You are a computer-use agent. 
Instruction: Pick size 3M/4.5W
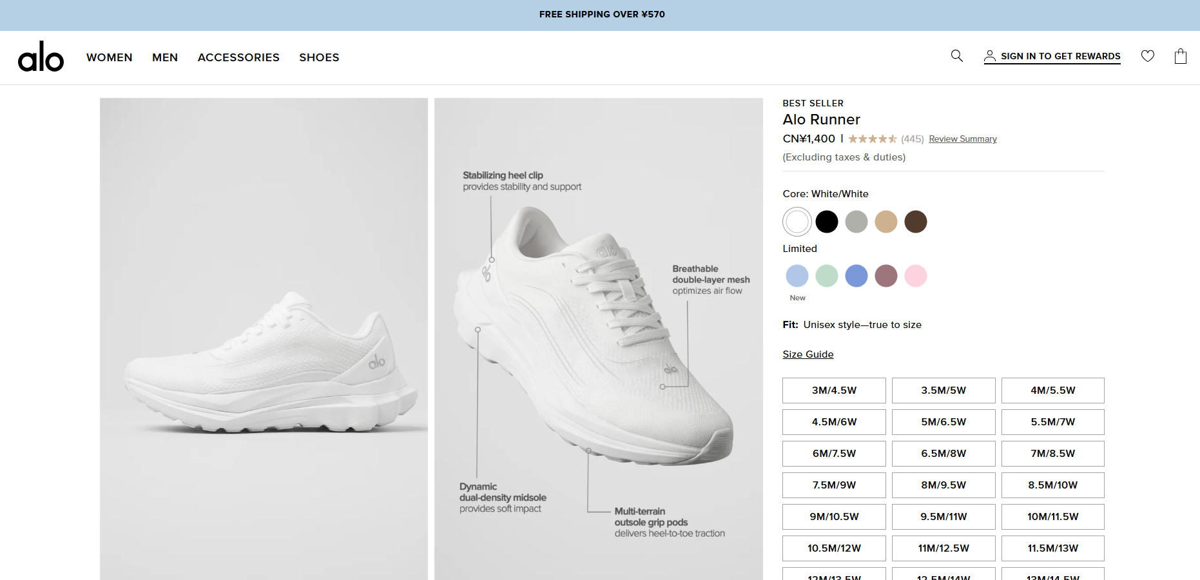[x=834, y=391]
